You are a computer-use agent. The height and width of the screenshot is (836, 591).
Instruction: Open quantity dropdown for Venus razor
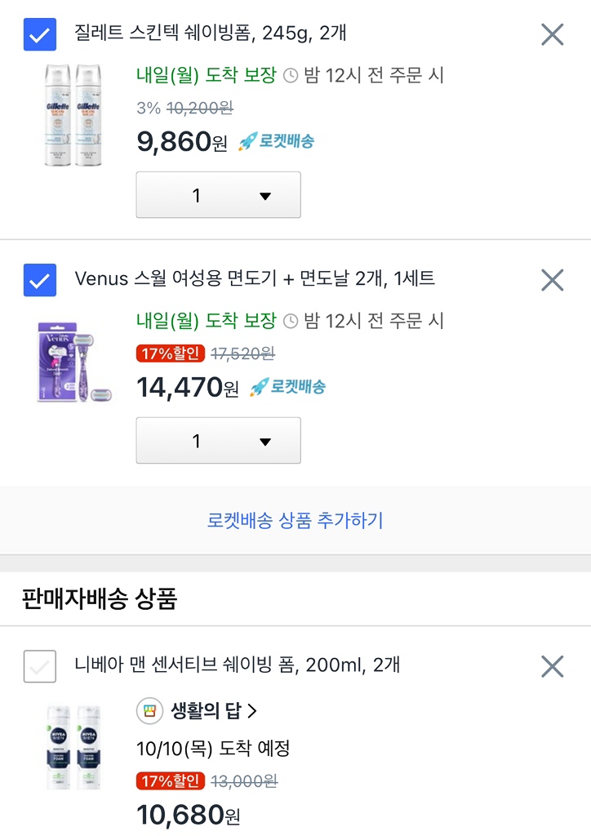click(x=218, y=441)
